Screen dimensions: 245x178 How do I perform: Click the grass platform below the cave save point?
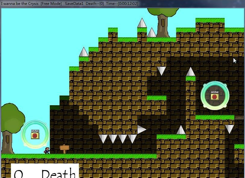click(215, 117)
